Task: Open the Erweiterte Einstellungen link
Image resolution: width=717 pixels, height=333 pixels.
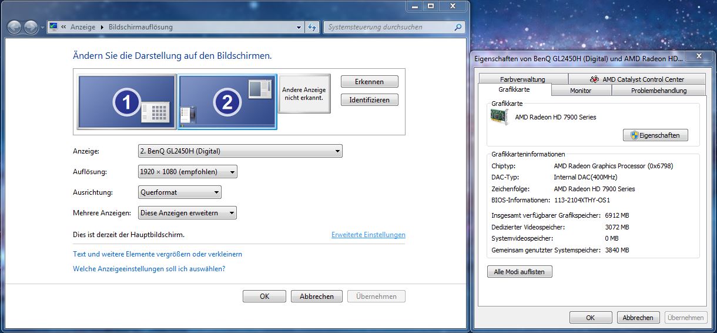Action: [x=368, y=235]
